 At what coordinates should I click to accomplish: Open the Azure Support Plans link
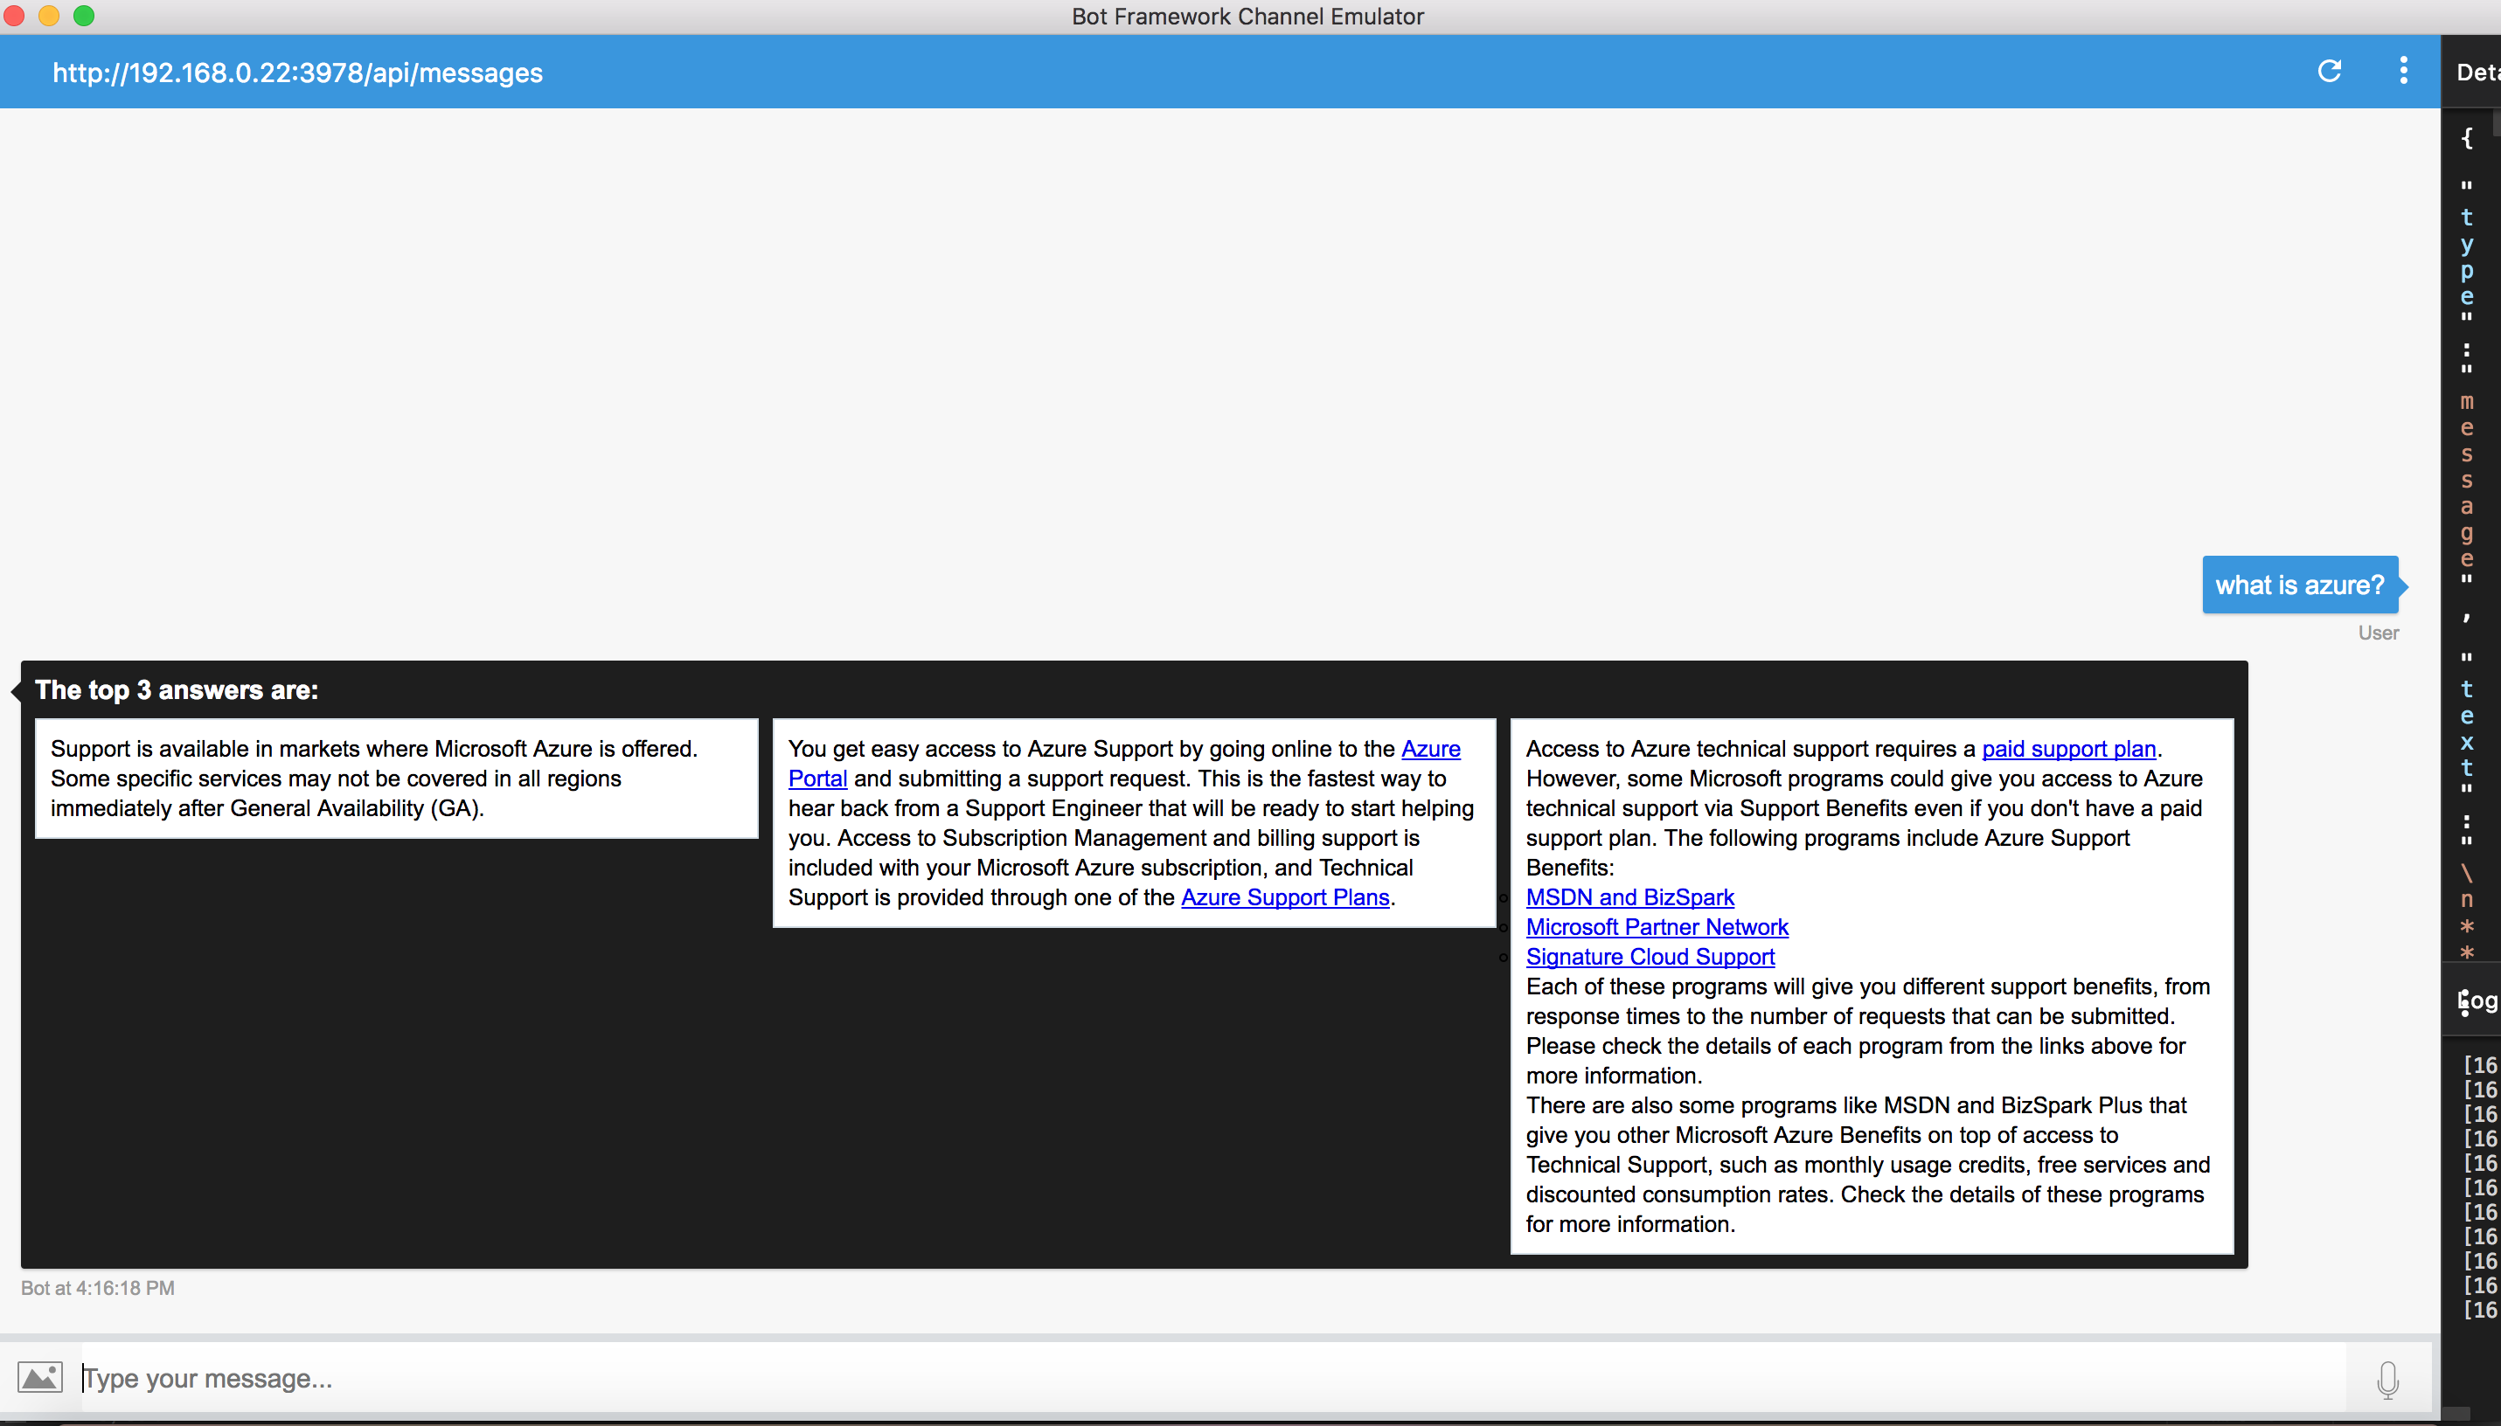tap(1285, 897)
